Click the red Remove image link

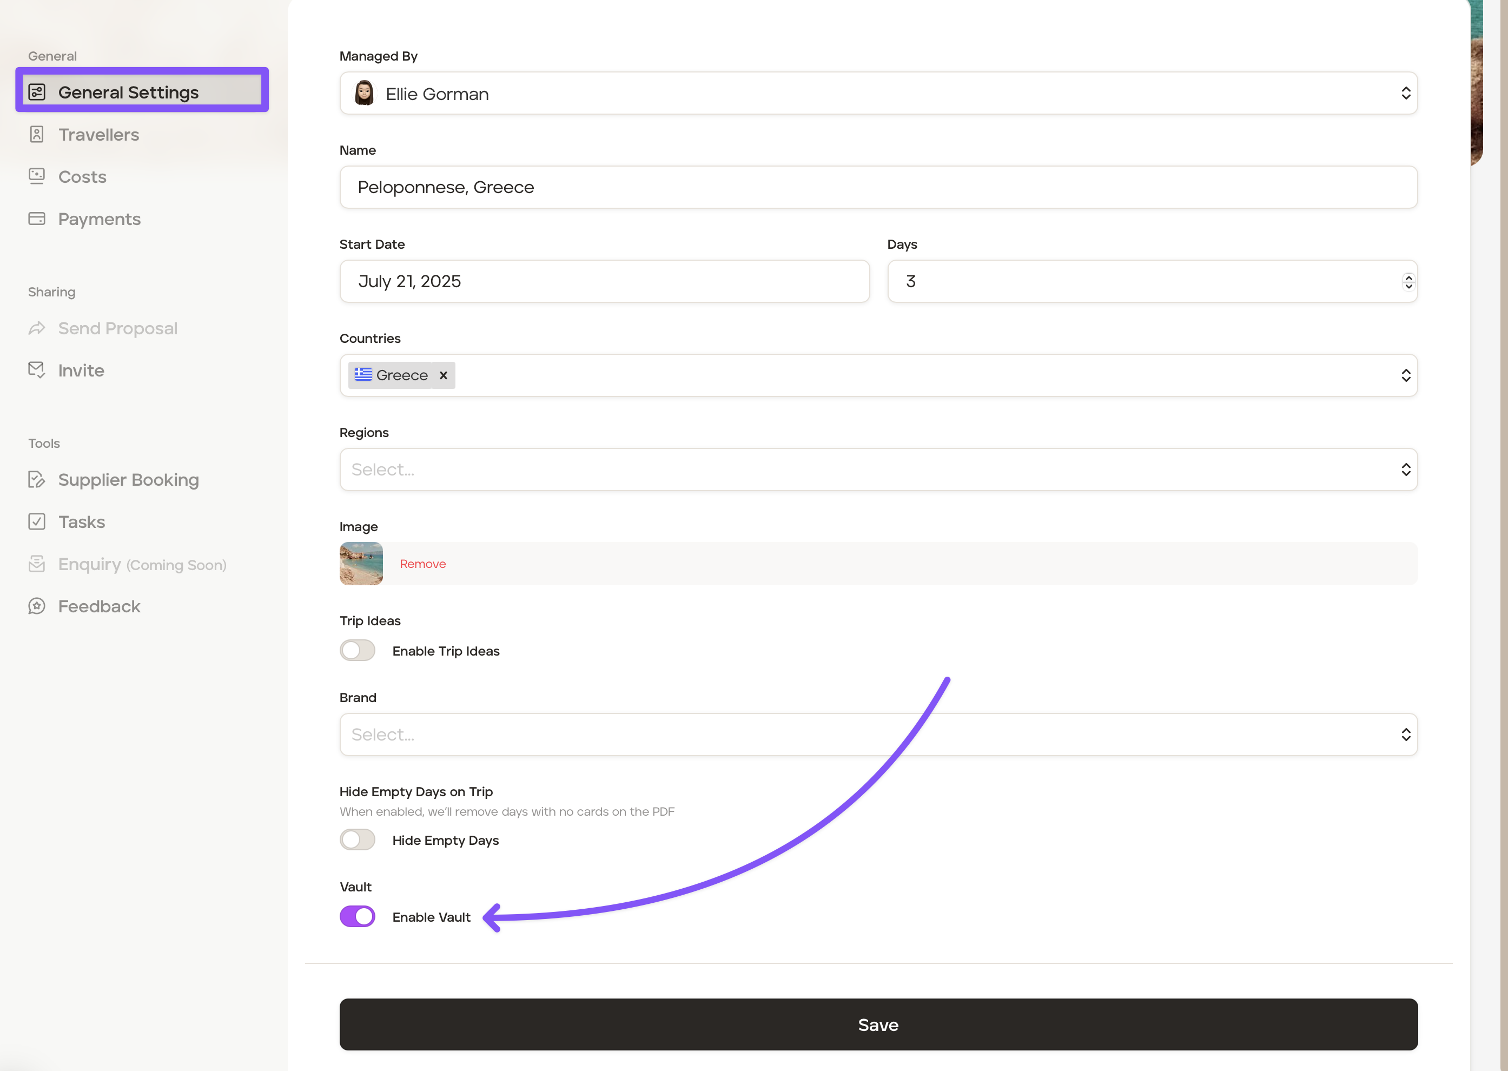[x=422, y=564]
